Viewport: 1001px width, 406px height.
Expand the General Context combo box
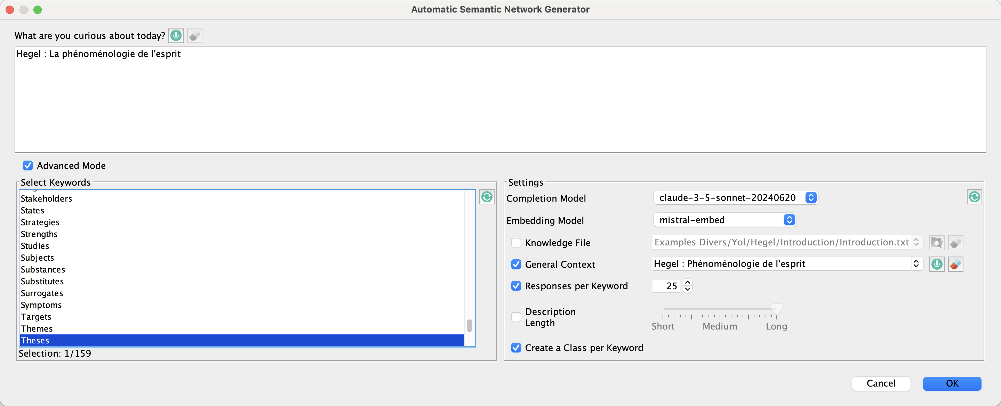click(915, 264)
